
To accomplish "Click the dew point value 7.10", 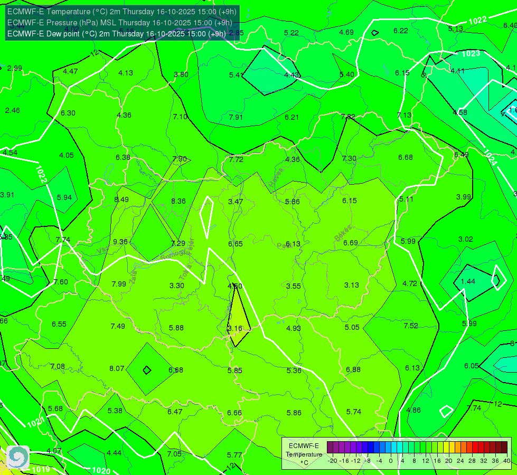I will tap(181, 116).
